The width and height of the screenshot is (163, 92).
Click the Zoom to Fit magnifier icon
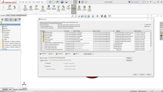point(73,16)
